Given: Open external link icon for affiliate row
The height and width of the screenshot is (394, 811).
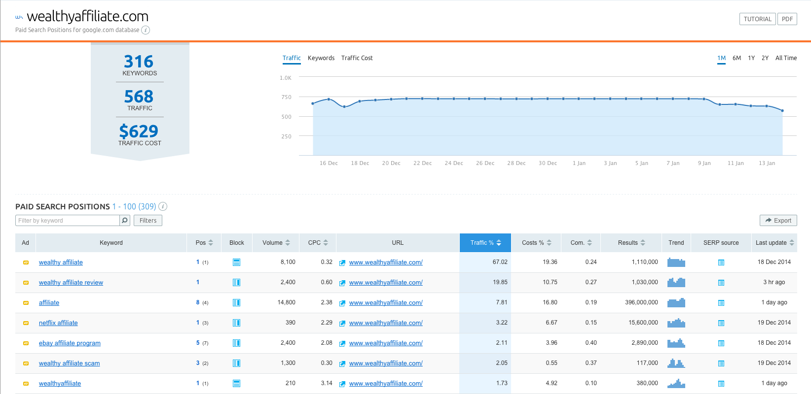Looking at the screenshot, I should pyautogui.click(x=342, y=303).
